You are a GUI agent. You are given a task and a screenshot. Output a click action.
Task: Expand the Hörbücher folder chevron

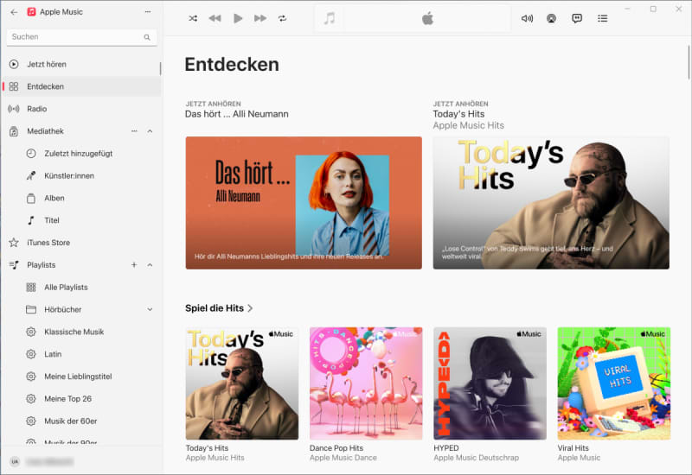tap(150, 310)
